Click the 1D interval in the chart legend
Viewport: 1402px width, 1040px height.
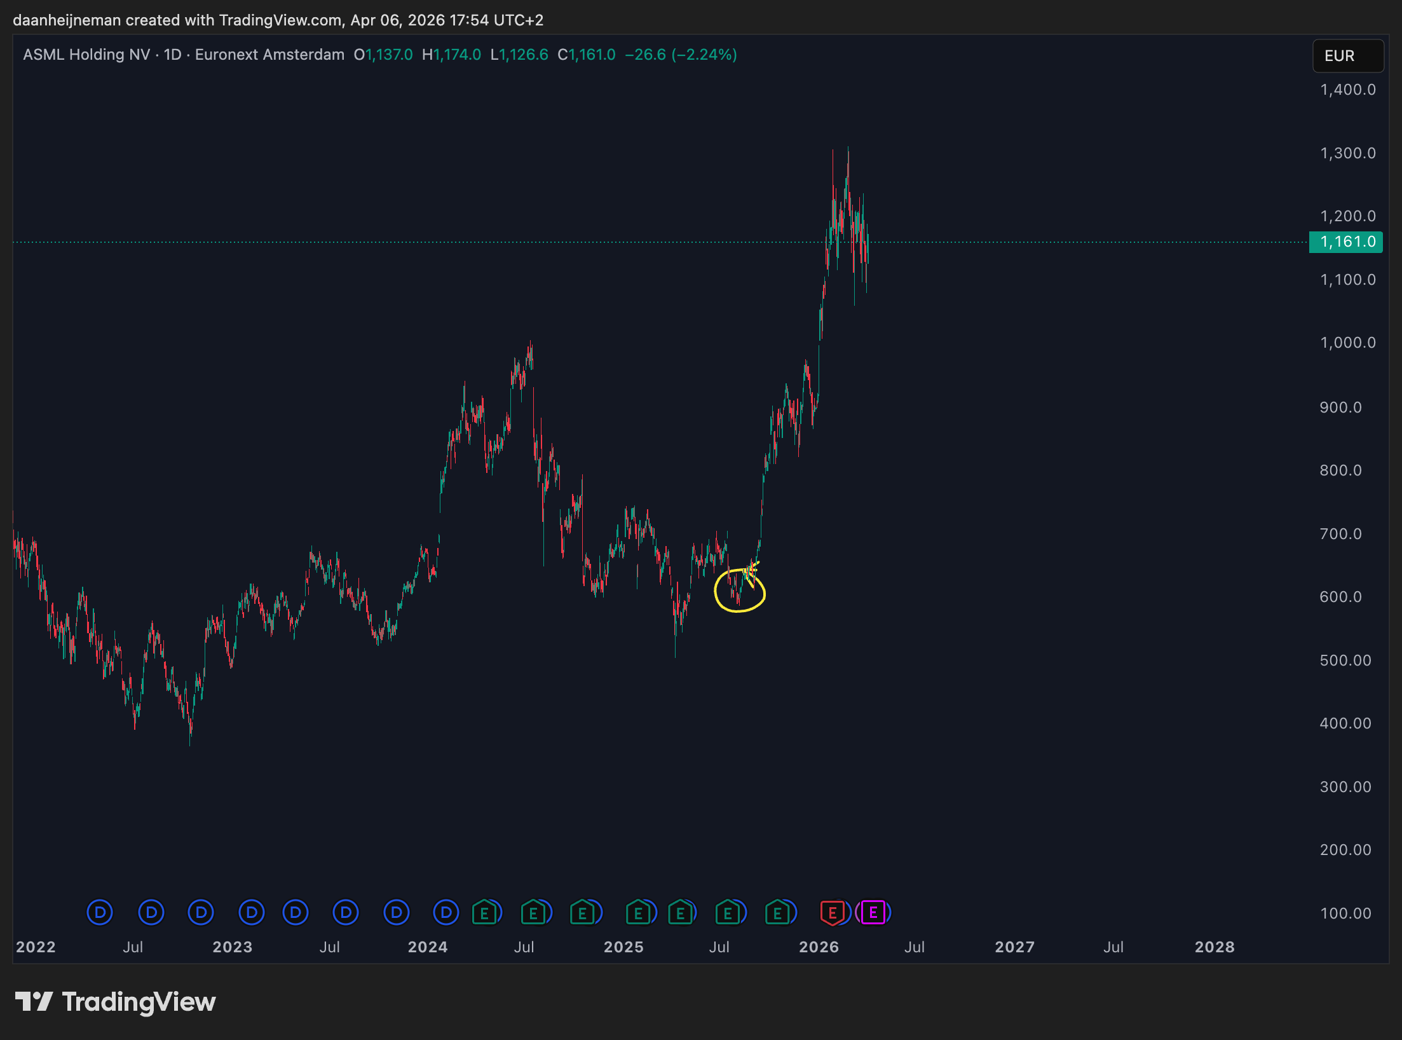tap(173, 55)
